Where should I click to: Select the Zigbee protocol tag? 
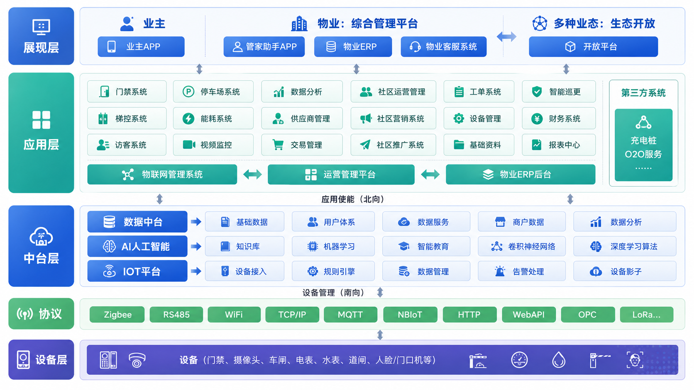pos(117,315)
